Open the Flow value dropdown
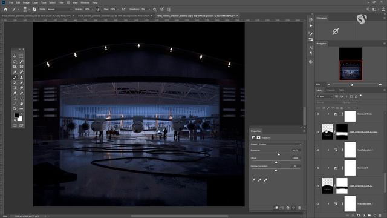 [118, 10]
